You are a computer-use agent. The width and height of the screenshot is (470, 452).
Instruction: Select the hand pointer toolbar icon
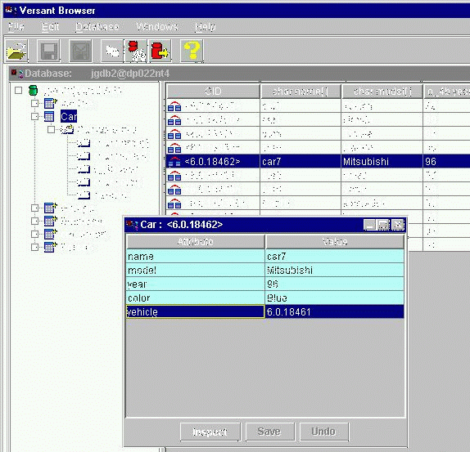[x=112, y=51]
